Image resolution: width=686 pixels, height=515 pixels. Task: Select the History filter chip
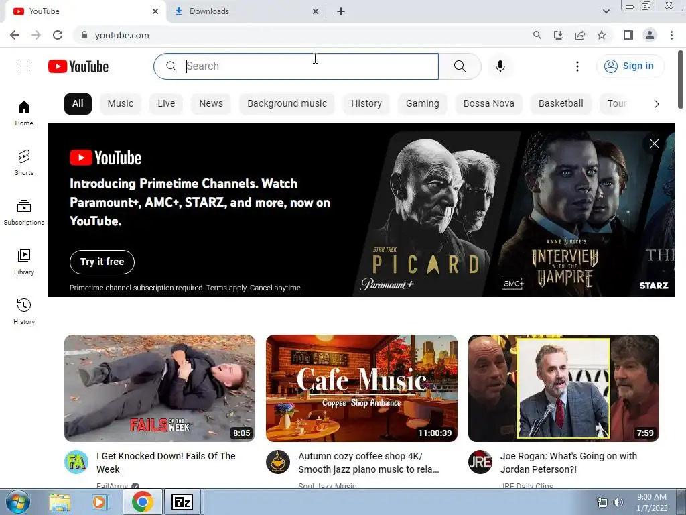pyautogui.click(x=366, y=104)
